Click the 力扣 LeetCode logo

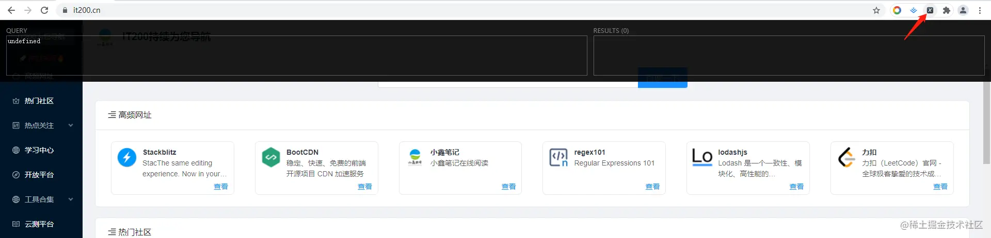pos(846,157)
